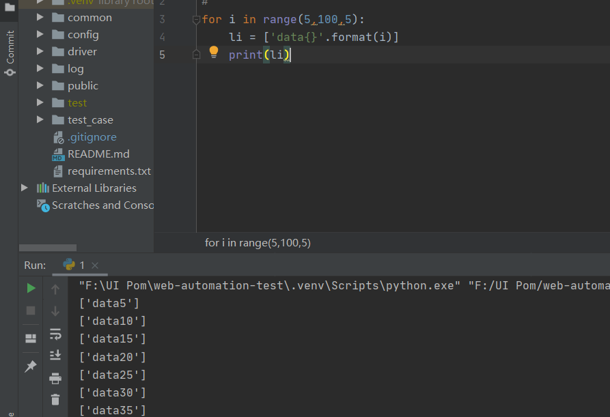Toggle the Pin Tab icon

[31, 366]
